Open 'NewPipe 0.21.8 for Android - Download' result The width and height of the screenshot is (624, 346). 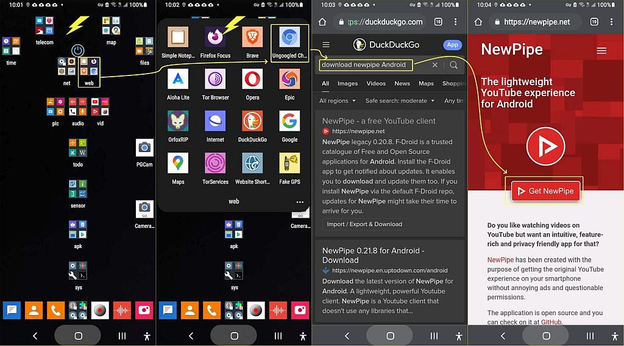(374, 255)
